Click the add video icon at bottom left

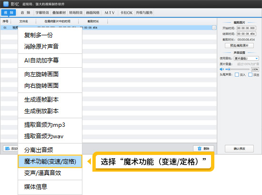(x=7, y=148)
